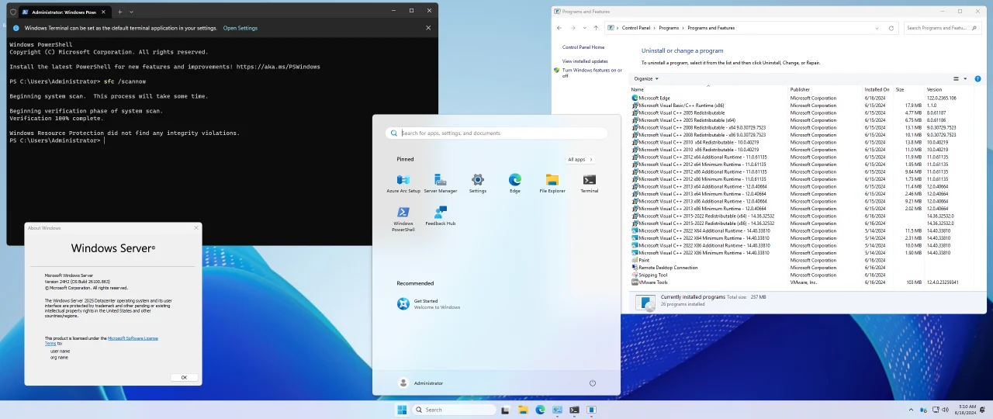
Task: Open Turn Windows features on or off
Action: pos(592,73)
